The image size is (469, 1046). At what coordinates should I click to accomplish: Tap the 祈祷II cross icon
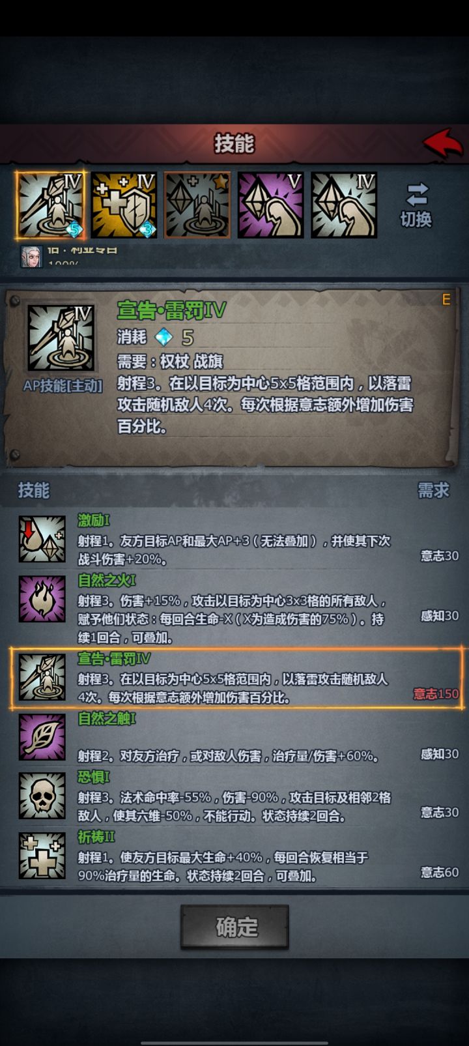click(x=42, y=856)
